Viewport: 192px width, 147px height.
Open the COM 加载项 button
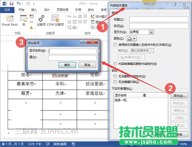[55, 20]
